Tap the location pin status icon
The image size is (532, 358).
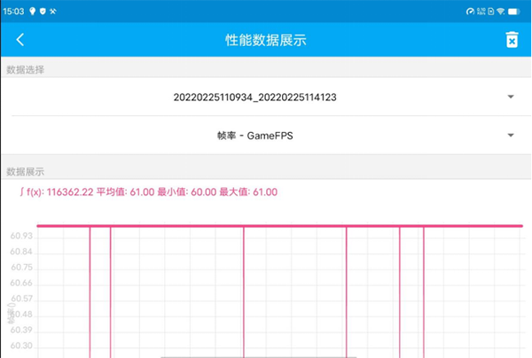pyautogui.click(x=33, y=12)
